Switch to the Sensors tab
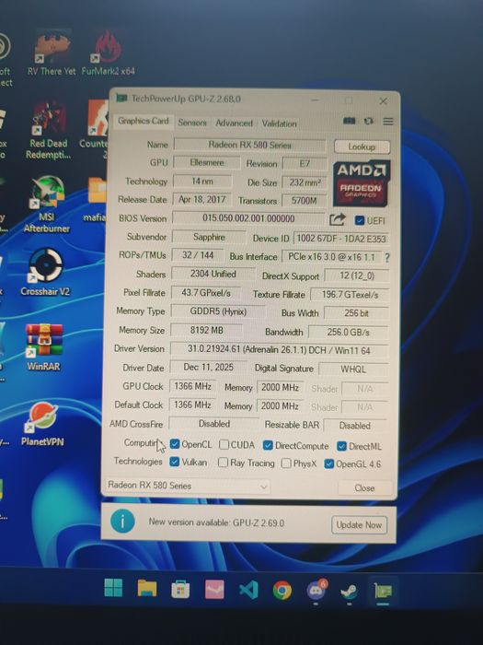This screenshot has width=483, height=645. tap(192, 123)
